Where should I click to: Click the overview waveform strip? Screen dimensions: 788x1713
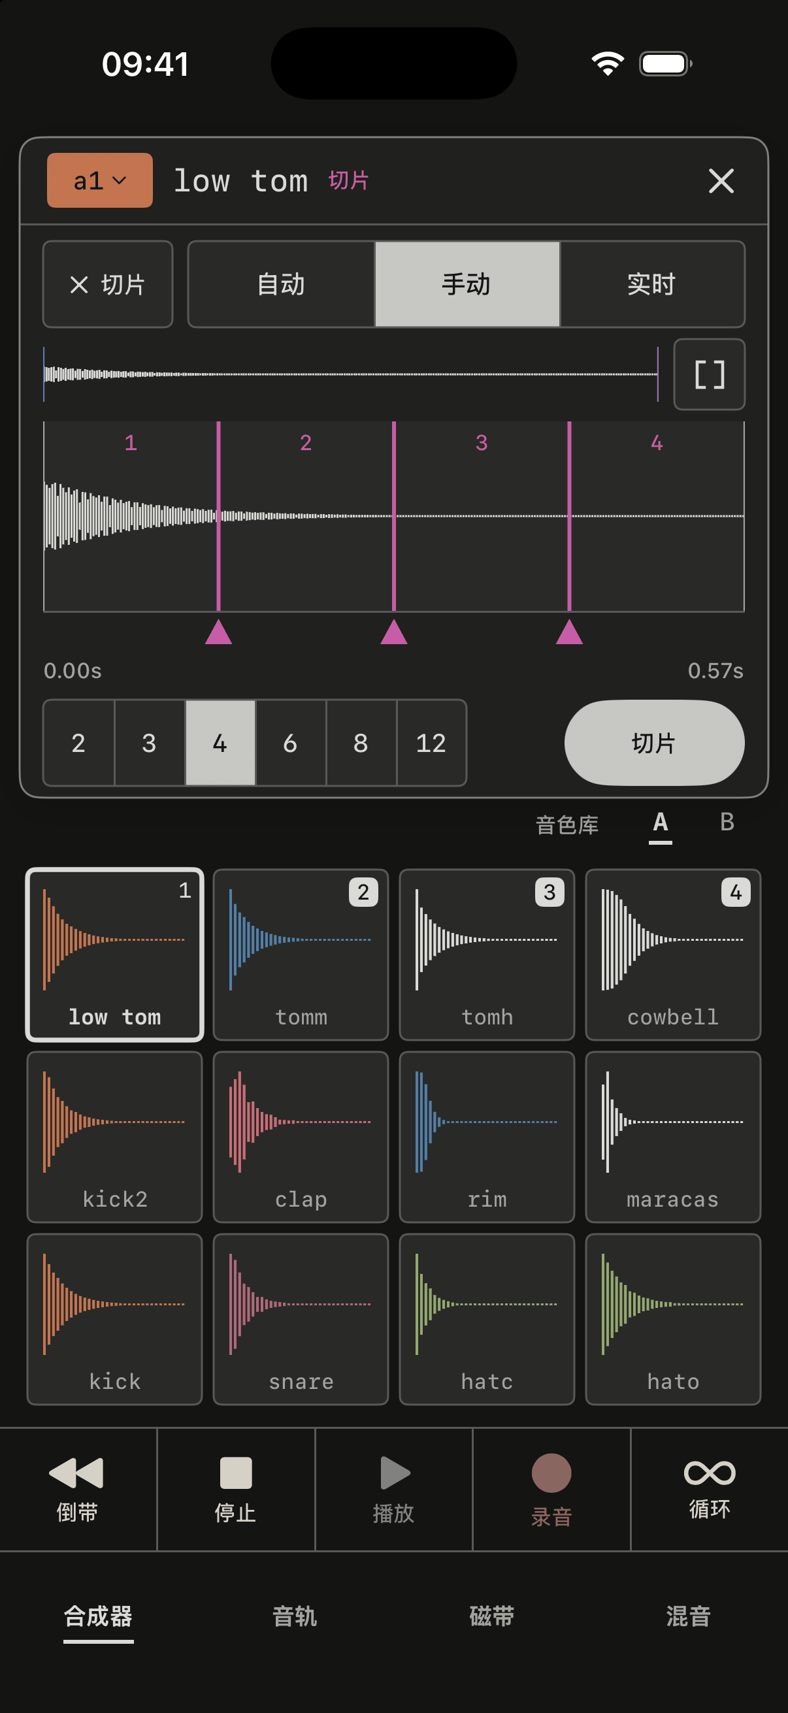tap(351, 374)
